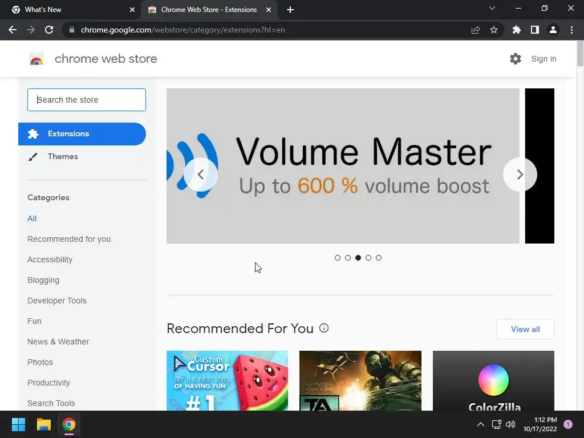
Task: Click the forward navigation arrow
Action: pos(31,30)
